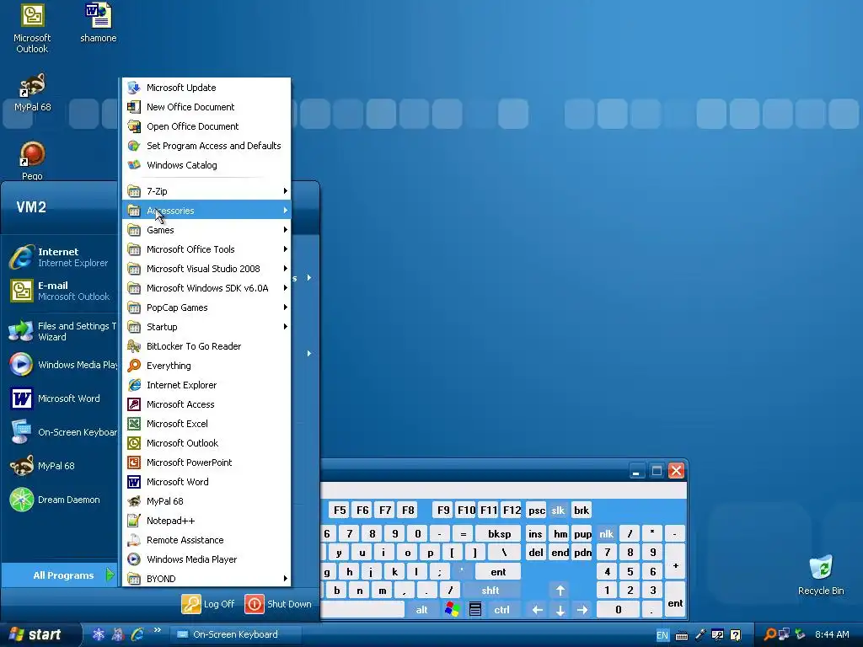
Task: Click the bksp key on keyboard
Action: click(x=499, y=533)
